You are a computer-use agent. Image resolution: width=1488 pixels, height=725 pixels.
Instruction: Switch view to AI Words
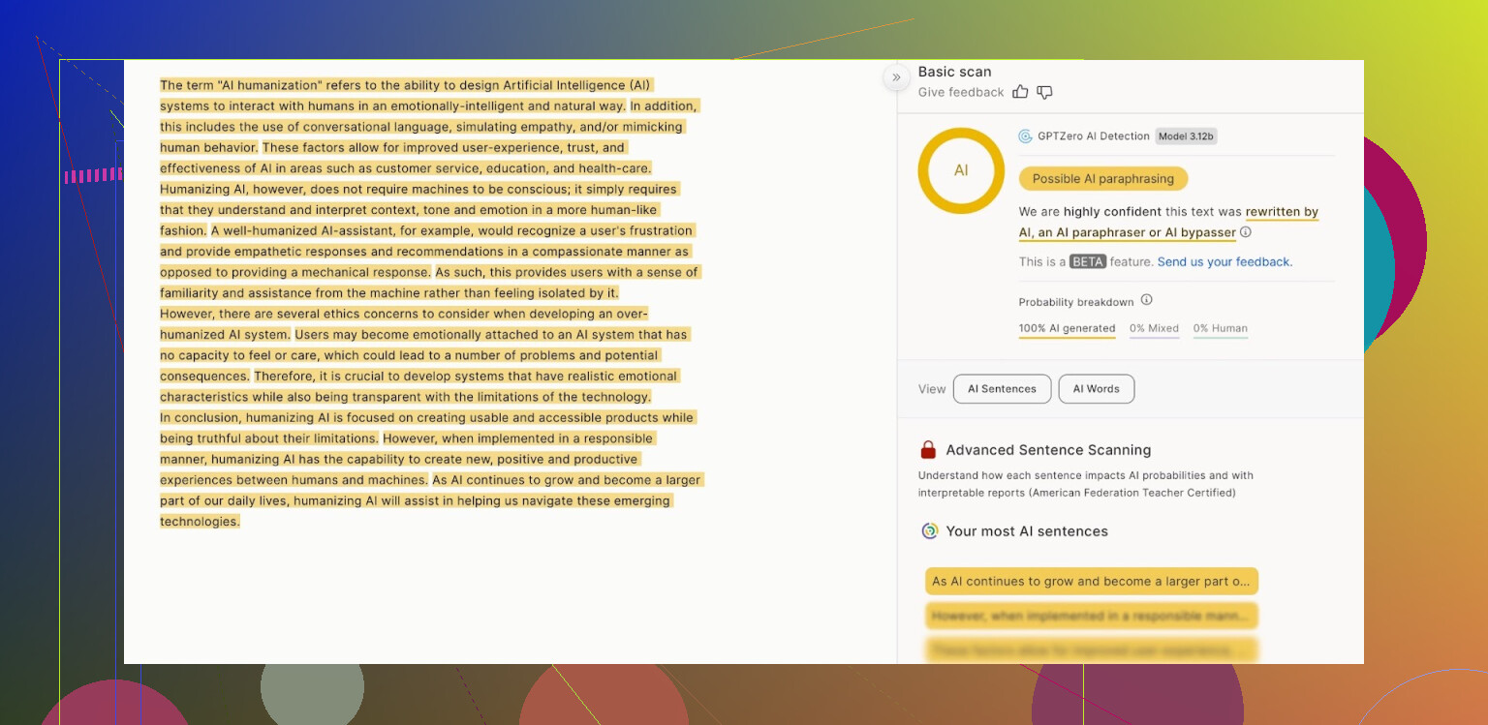pyautogui.click(x=1096, y=389)
